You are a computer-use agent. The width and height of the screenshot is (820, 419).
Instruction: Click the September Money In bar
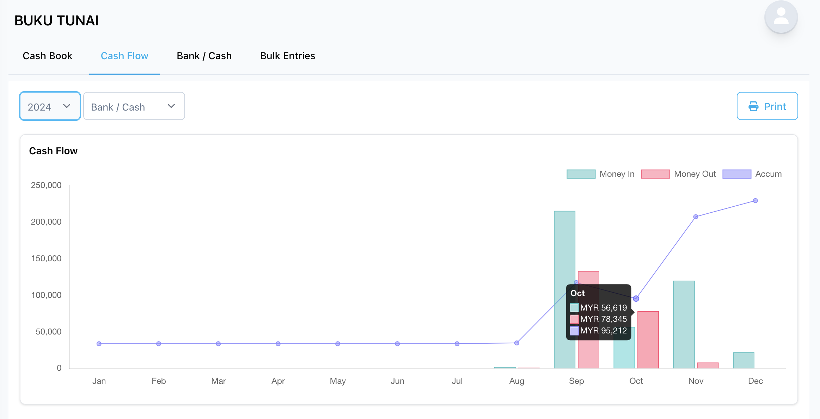click(x=564, y=289)
